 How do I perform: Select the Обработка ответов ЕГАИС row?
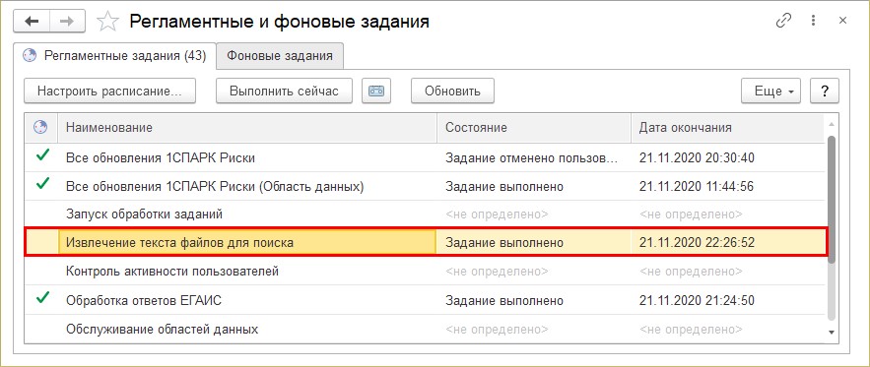pyautogui.click(x=425, y=300)
